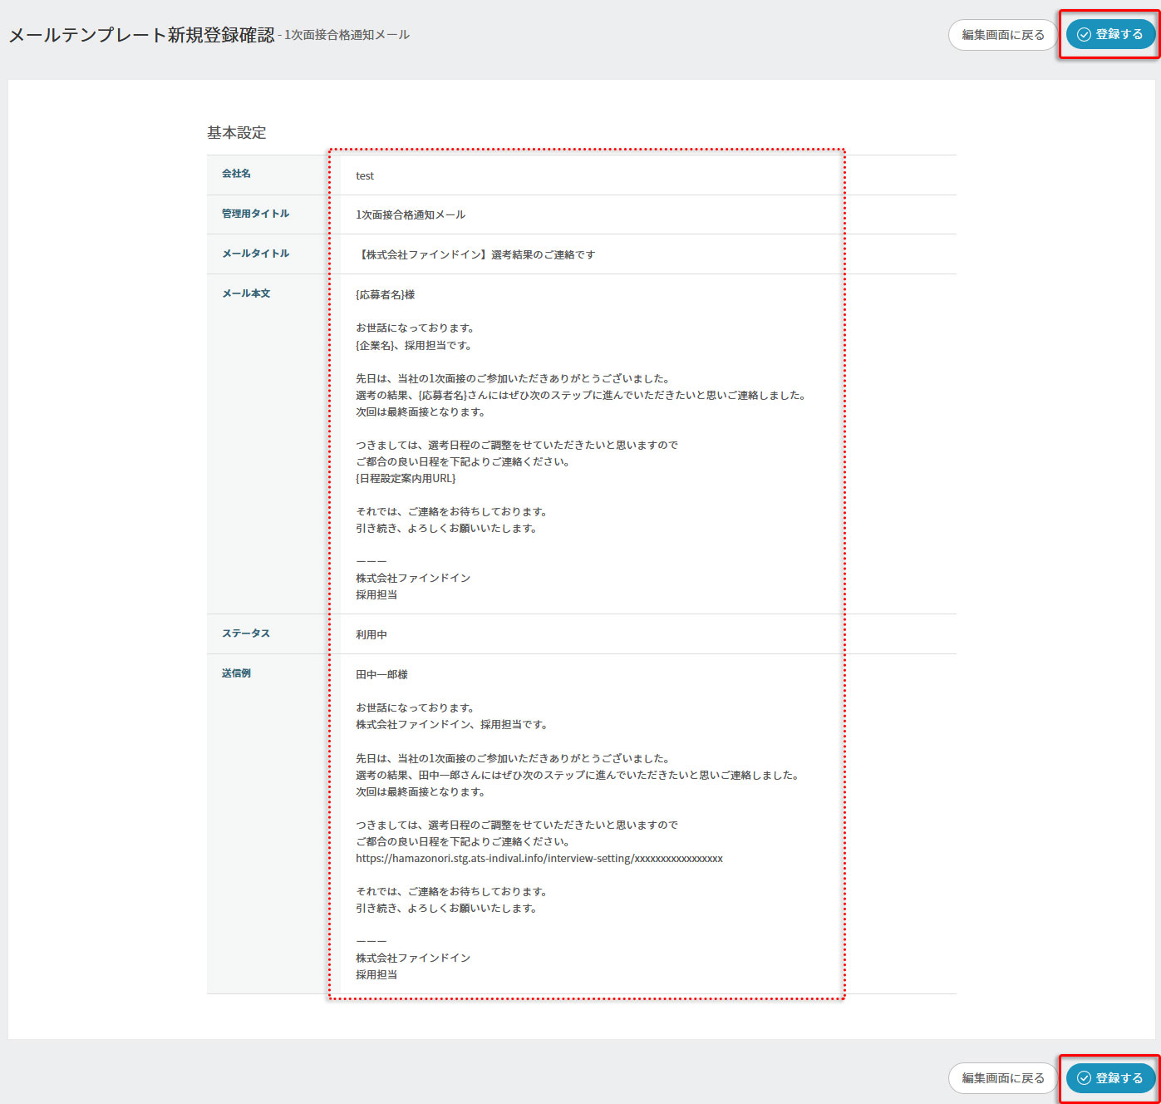Select the company name value 'test'
The width and height of the screenshot is (1161, 1104).
[x=365, y=176]
